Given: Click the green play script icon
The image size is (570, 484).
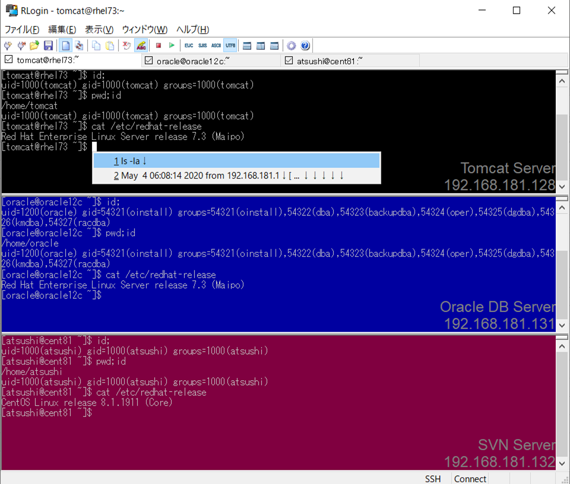Looking at the screenshot, I should click(172, 46).
